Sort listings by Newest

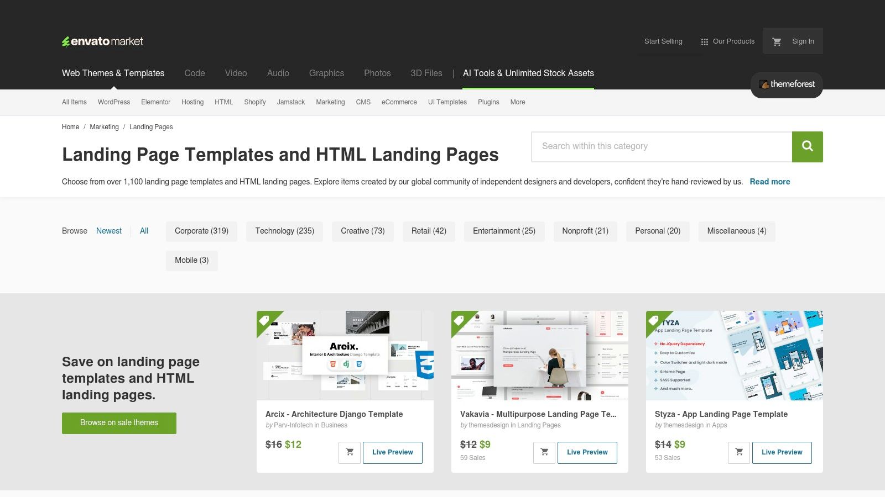108,231
